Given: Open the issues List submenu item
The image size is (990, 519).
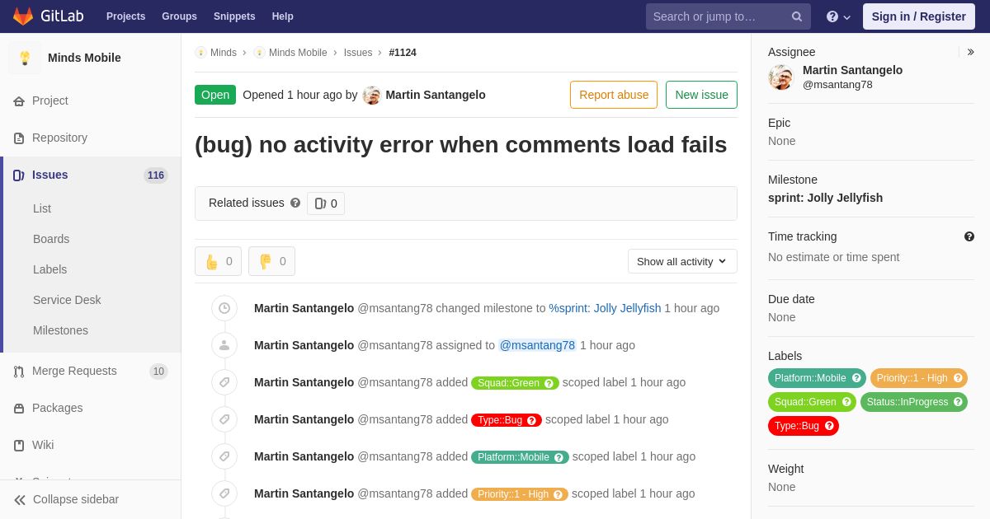Looking at the screenshot, I should [42, 208].
